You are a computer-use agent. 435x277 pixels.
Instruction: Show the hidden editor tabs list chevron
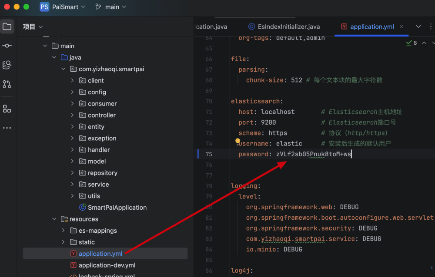418,26
